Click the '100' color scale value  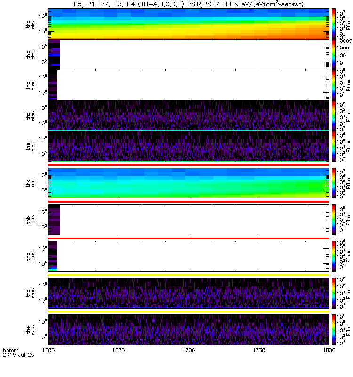coord(341,55)
